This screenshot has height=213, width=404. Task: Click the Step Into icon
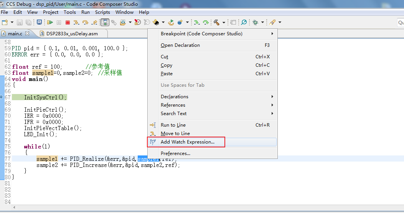click(76, 22)
